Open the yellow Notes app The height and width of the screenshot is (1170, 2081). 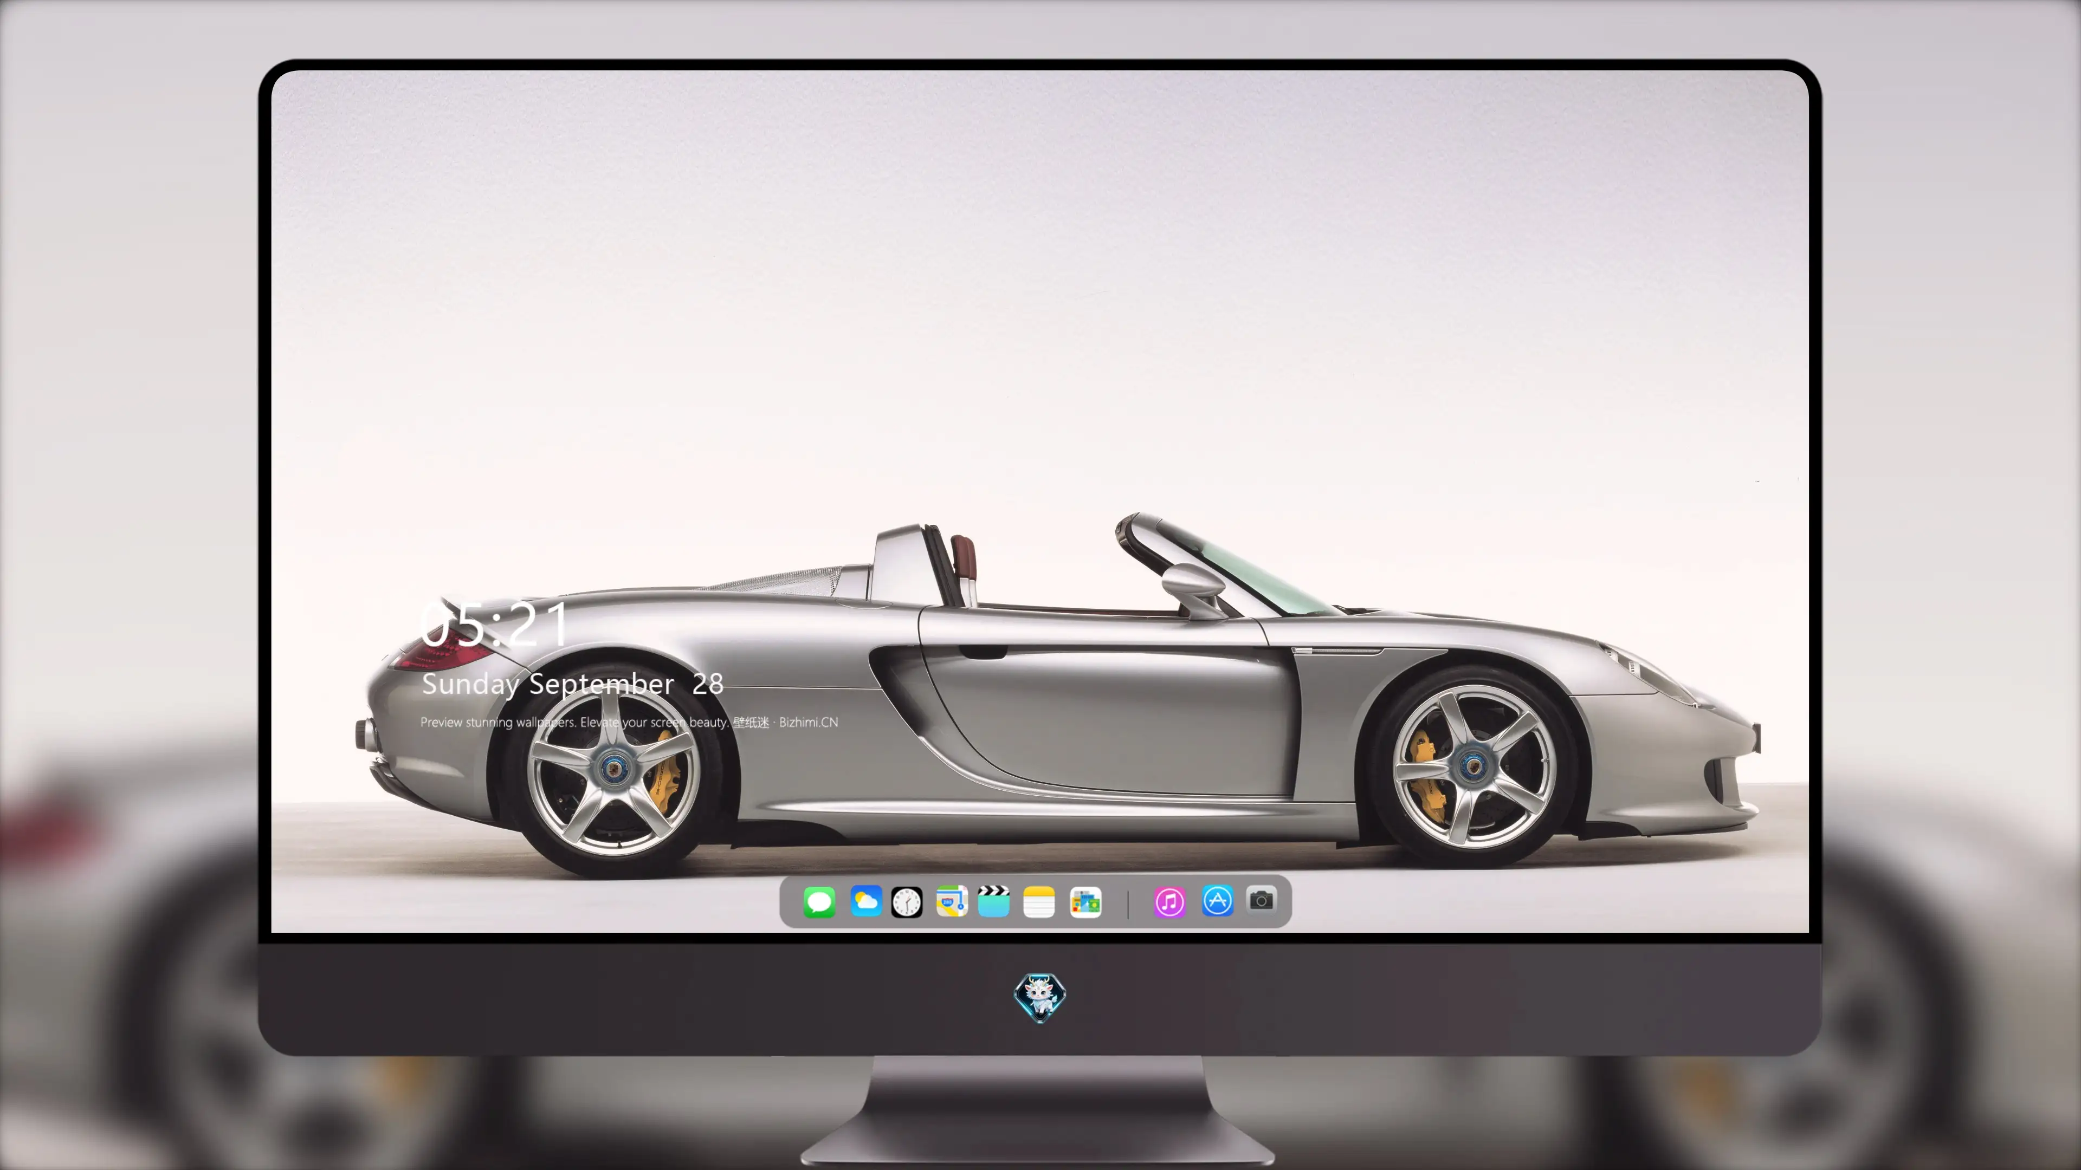1039,902
